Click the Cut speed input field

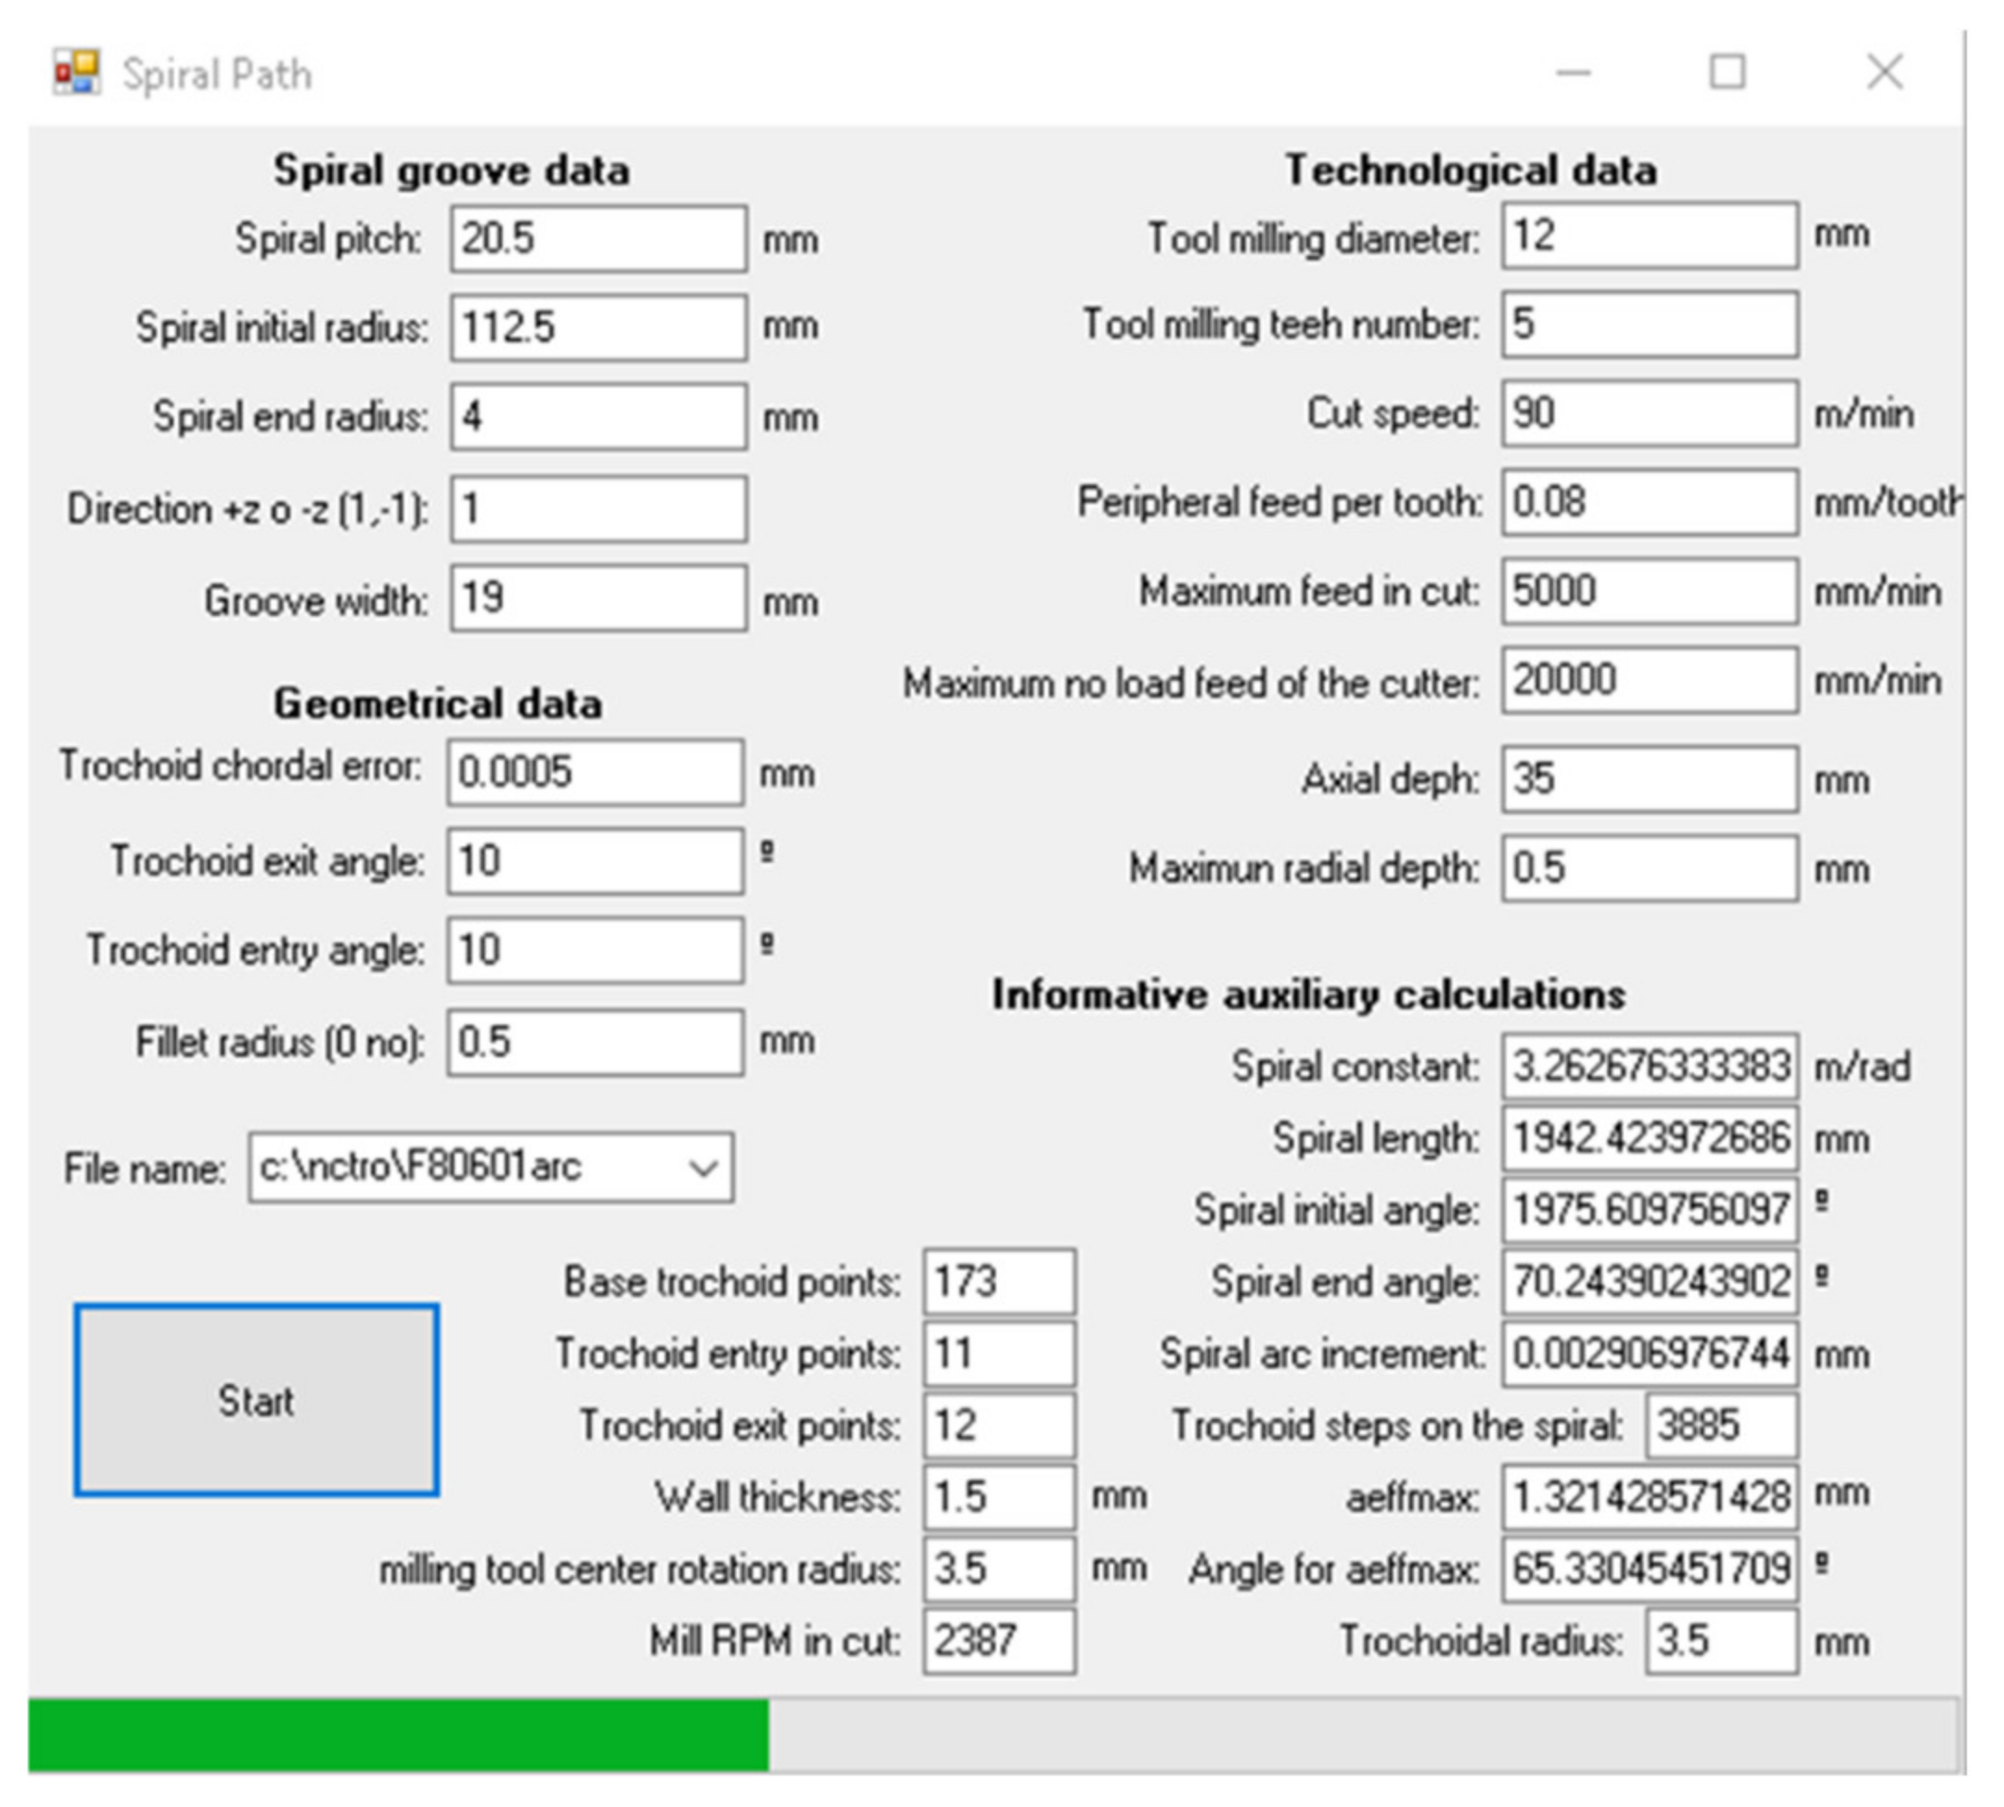[x=1649, y=413]
